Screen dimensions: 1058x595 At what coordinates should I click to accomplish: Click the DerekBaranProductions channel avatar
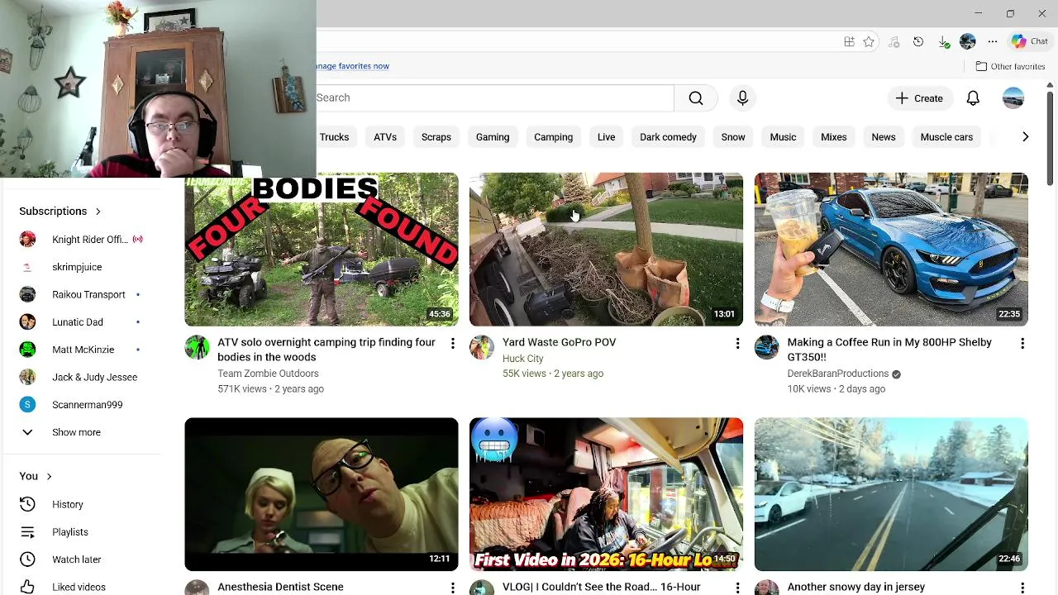coord(766,347)
